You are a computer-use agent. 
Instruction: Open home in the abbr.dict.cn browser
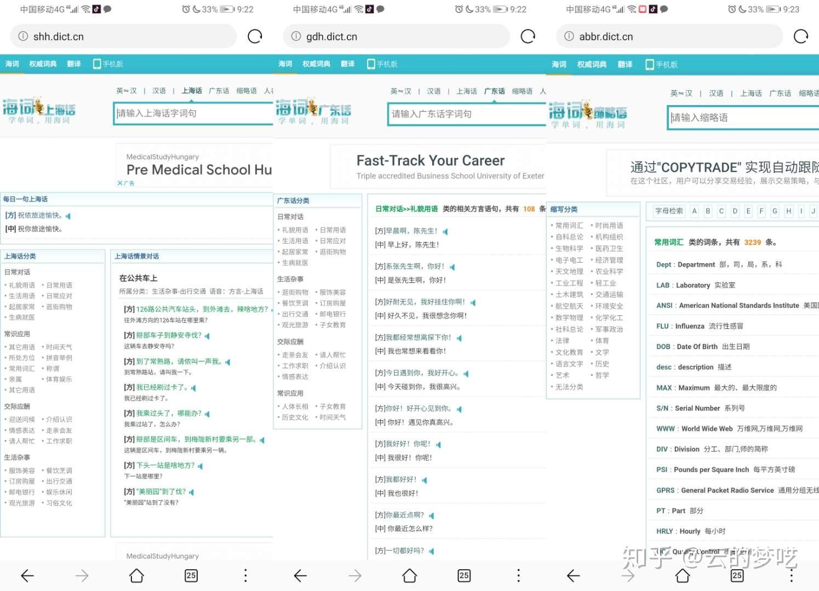tap(682, 575)
